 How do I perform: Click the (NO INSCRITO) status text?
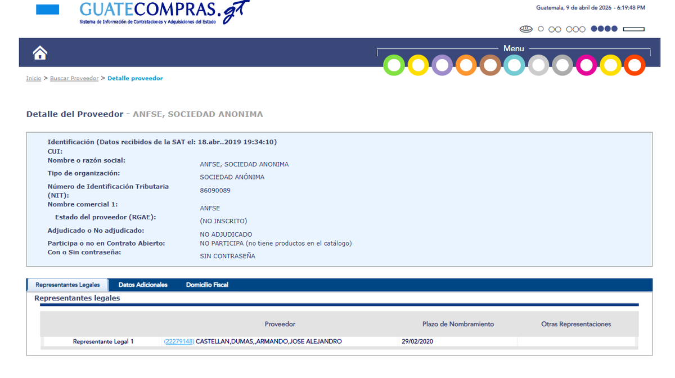click(x=223, y=221)
